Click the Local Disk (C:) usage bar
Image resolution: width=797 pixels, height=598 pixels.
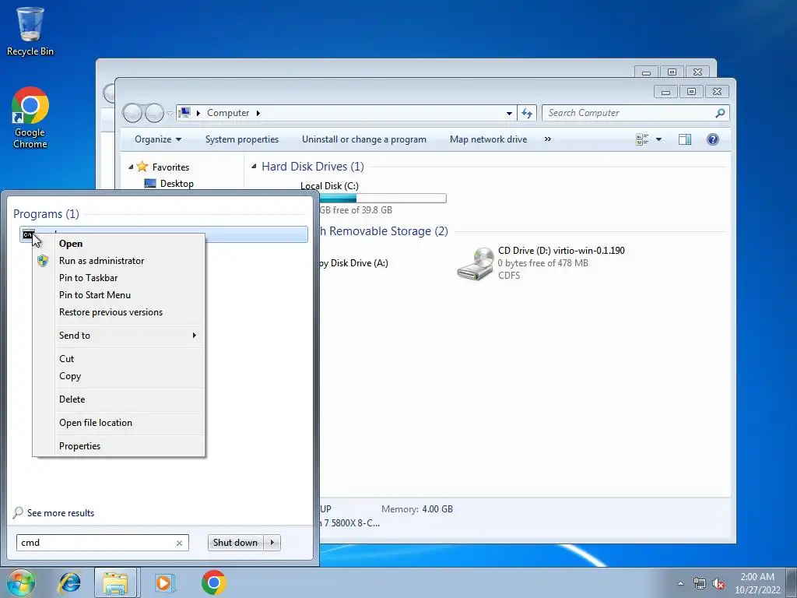(x=382, y=199)
